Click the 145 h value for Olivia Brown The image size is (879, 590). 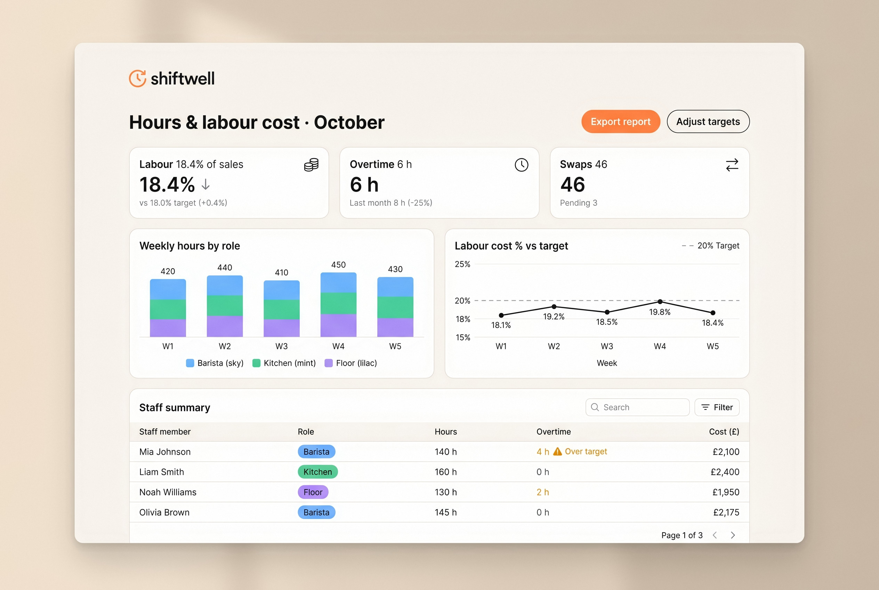446,512
